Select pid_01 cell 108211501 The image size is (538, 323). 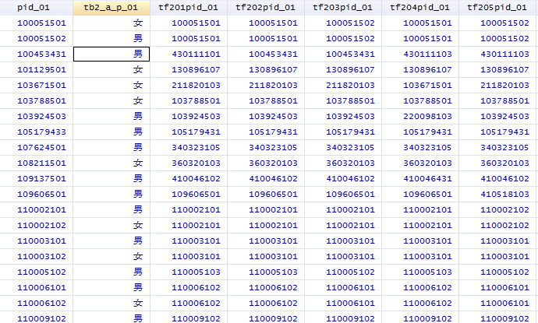click(37, 163)
